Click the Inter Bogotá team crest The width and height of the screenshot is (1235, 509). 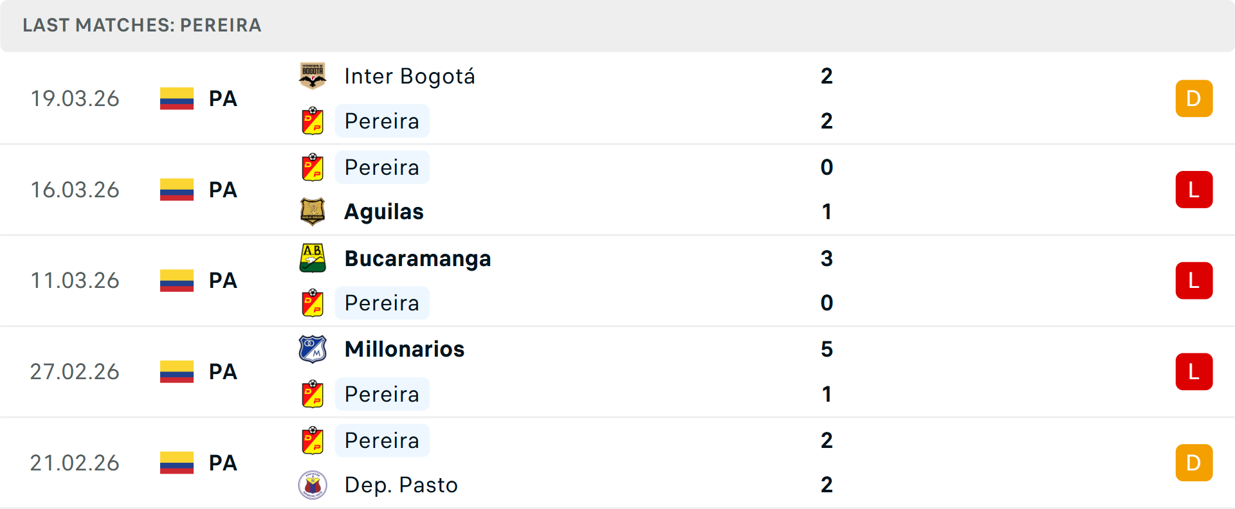tap(313, 76)
